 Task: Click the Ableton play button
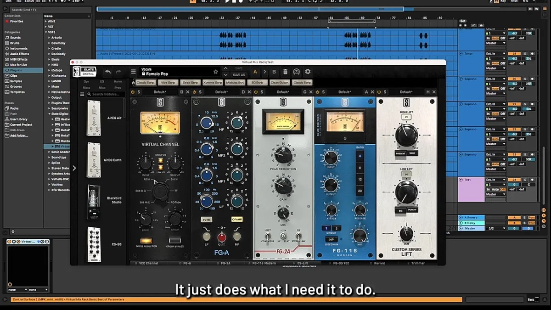click(227, 1)
